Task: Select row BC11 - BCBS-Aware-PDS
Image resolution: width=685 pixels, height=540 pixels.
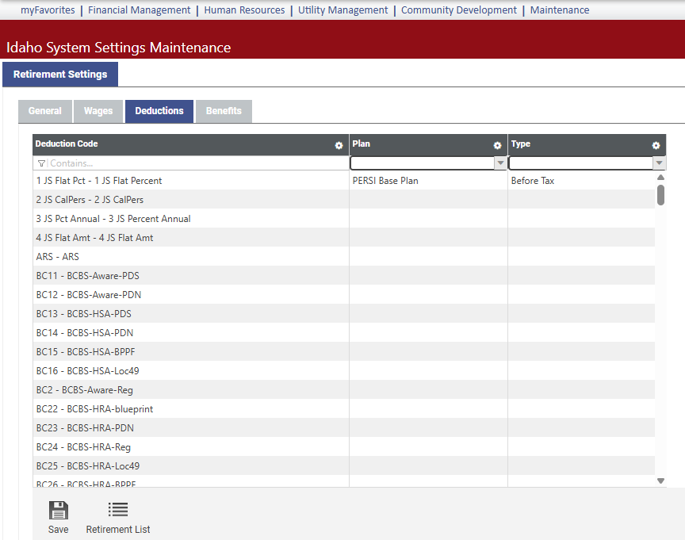Action: 343,276
